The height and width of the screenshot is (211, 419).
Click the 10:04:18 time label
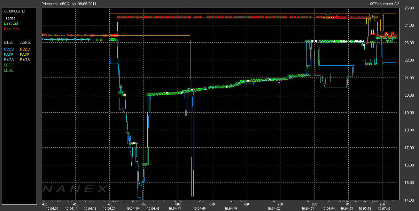point(90,209)
